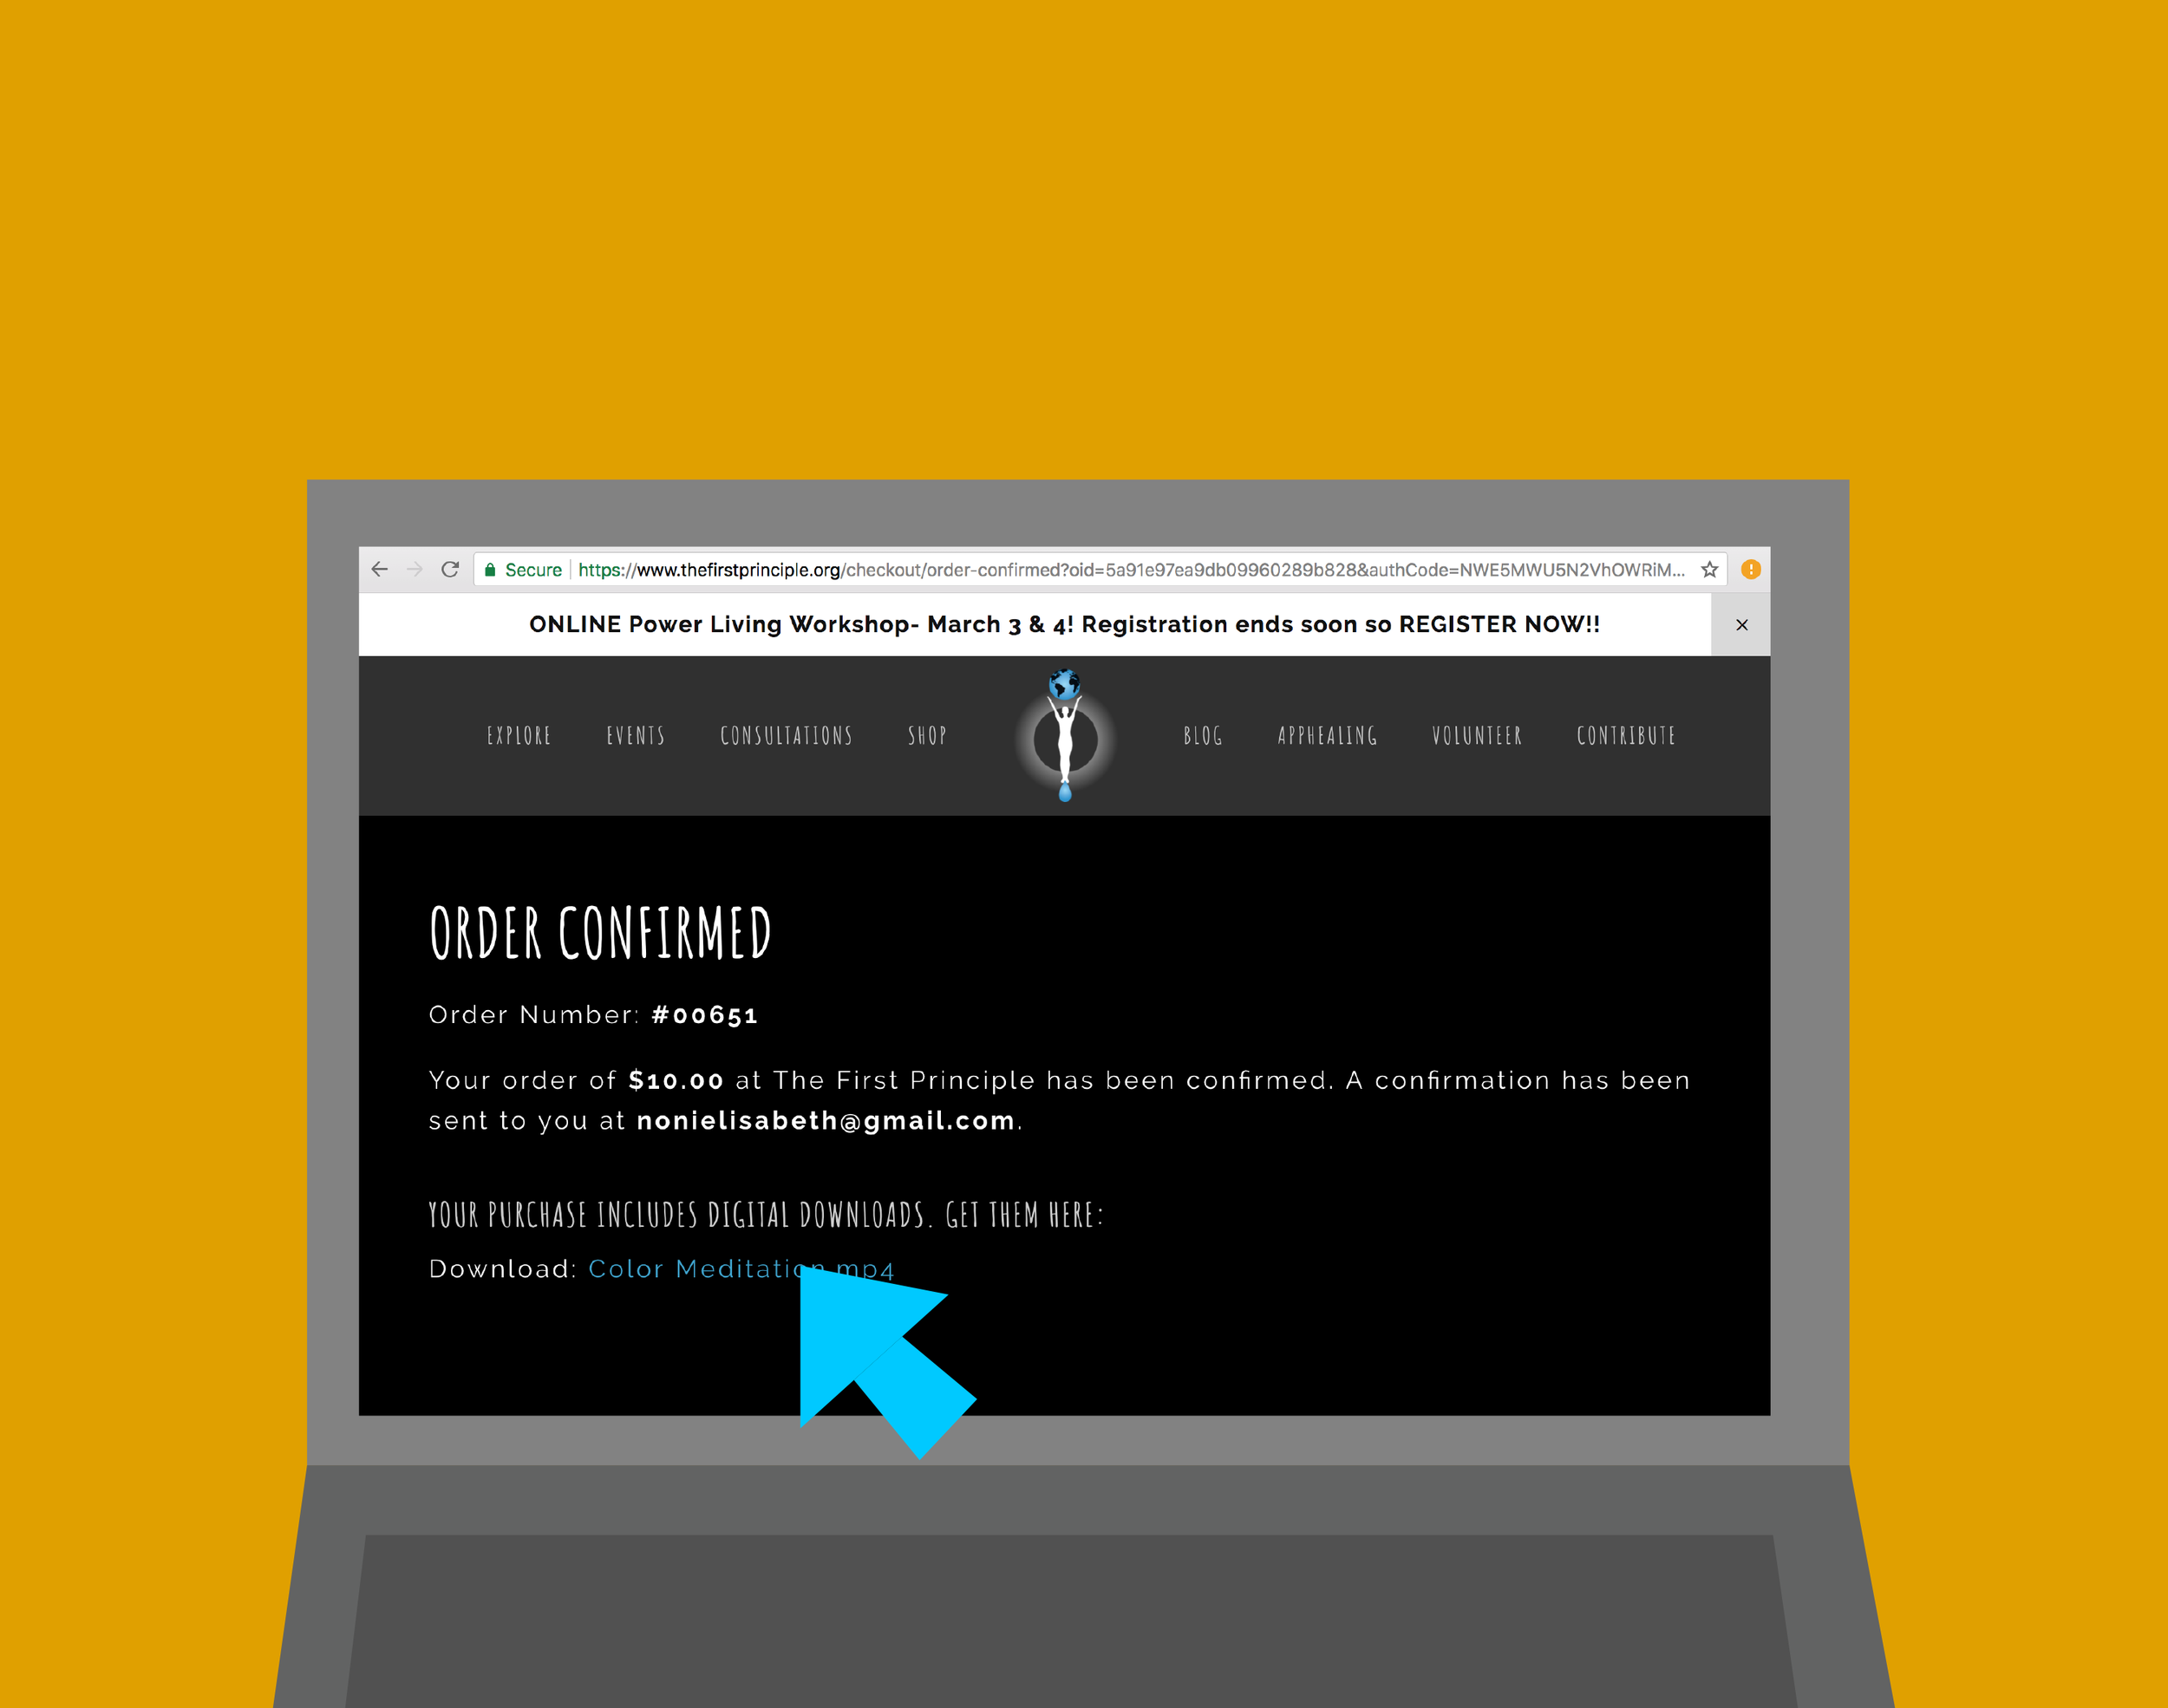Dismiss the Power Living Workshop banner
Viewport: 2168px width, 1708px height.
[1742, 624]
